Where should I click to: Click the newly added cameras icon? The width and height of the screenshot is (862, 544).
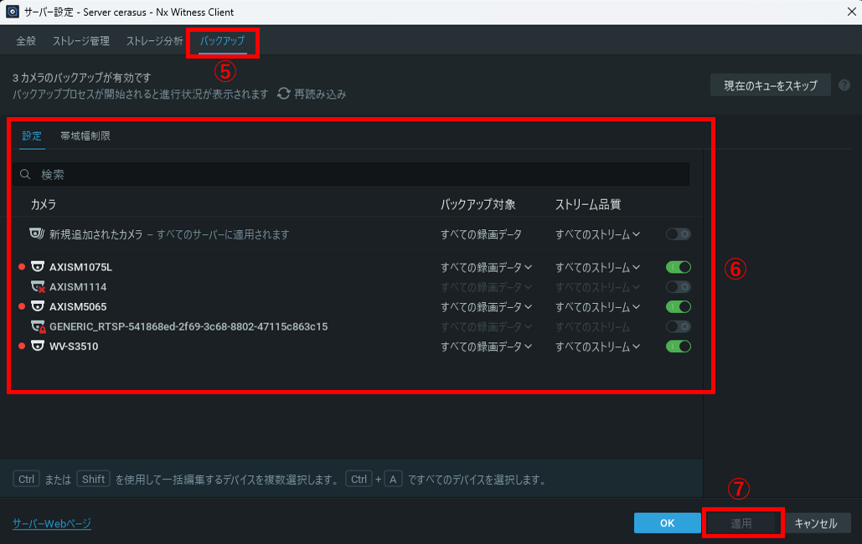pos(37,234)
